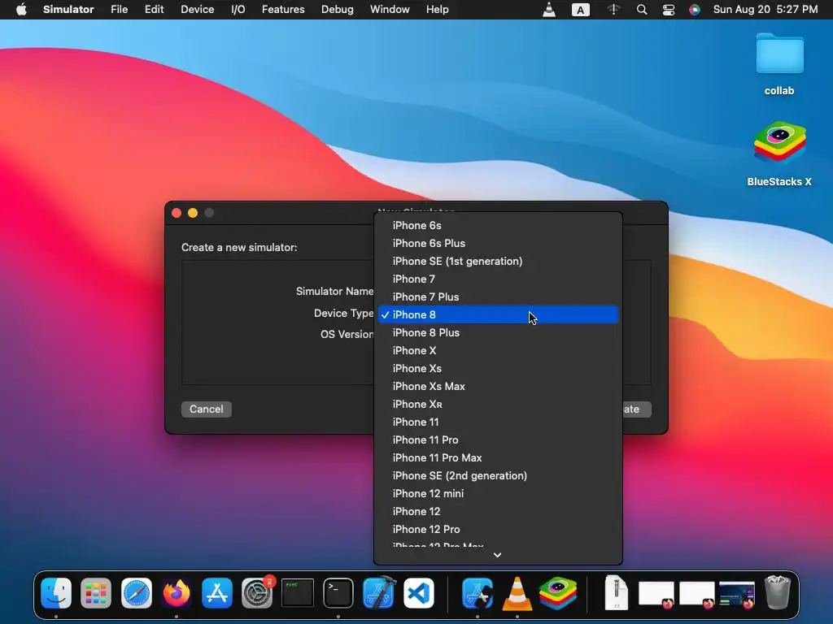Screen dimensions: 833x624
Task: Open the App Store dock icon
Action: coord(216,592)
